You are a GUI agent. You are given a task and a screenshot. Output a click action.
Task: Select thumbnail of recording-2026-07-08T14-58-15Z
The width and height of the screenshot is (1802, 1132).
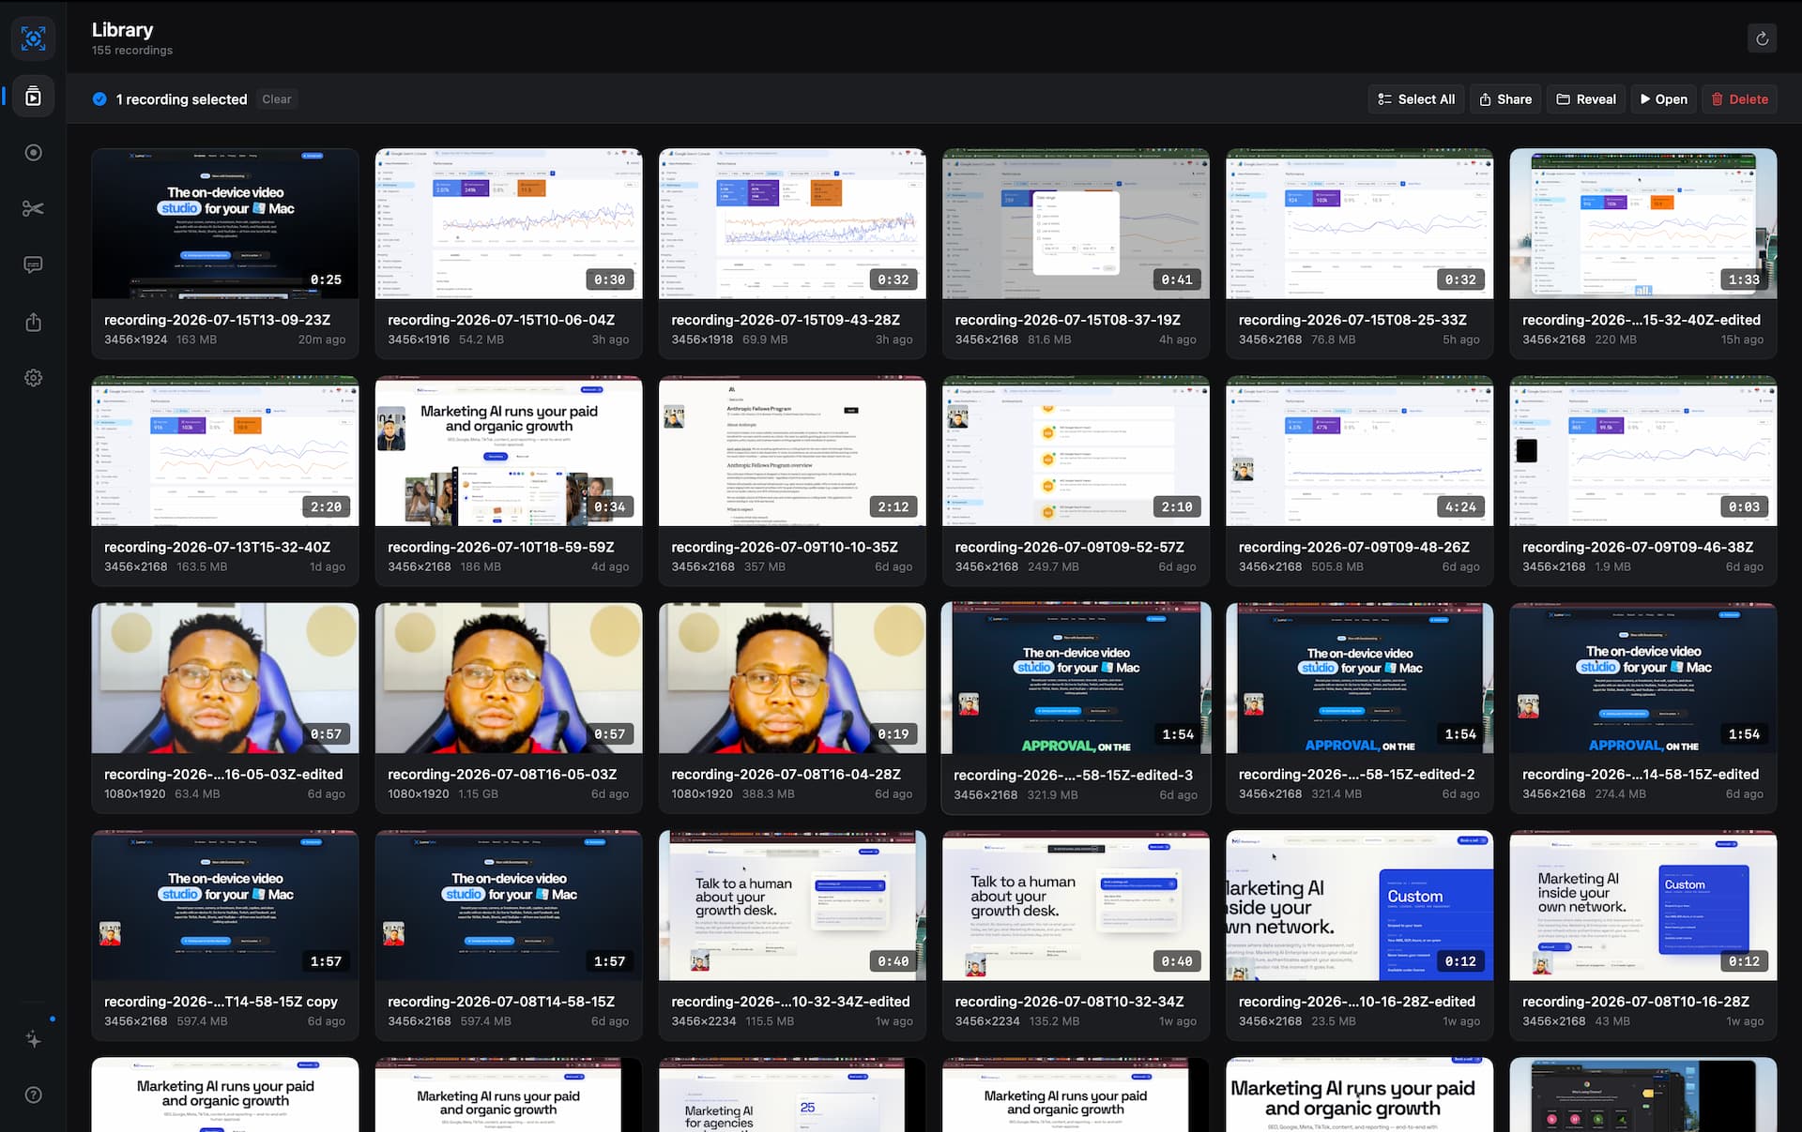pos(509,905)
